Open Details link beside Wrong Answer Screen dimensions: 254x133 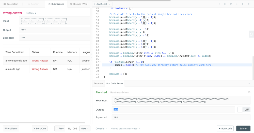pos(31,13)
